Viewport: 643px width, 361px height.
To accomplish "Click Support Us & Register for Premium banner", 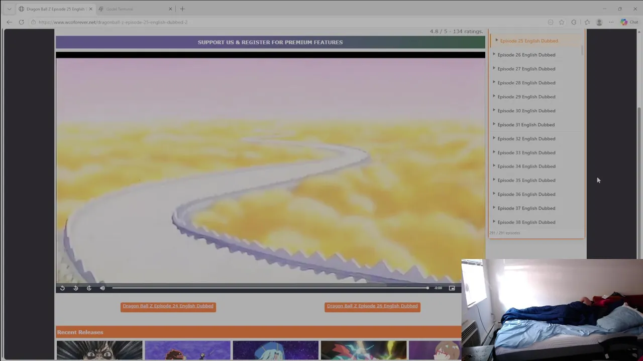I will point(270,42).
